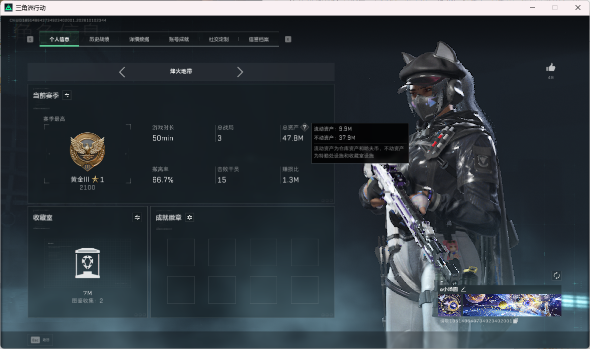Click the E key icon after the tabs

pyautogui.click(x=288, y=39)
